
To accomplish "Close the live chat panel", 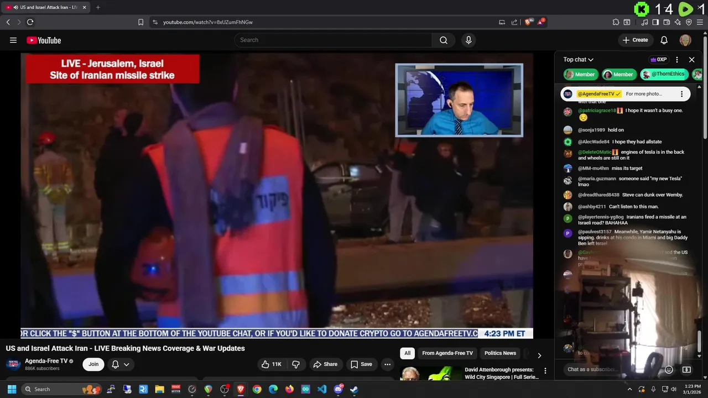I will coord(691,60).
